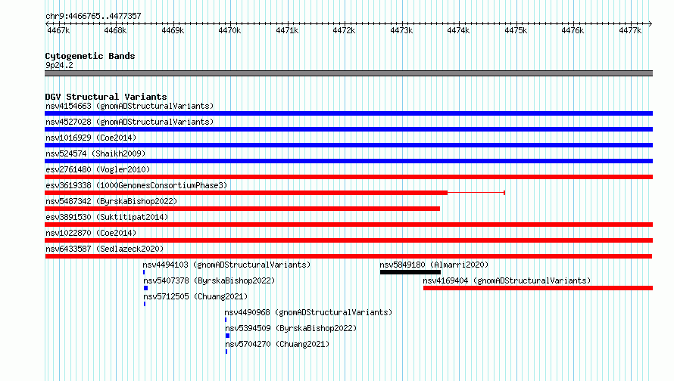Click the nsv6433587 (Sedlazeck2020) label
The width and height of the screenshot is (674, 381).
[x=105, y=249]
